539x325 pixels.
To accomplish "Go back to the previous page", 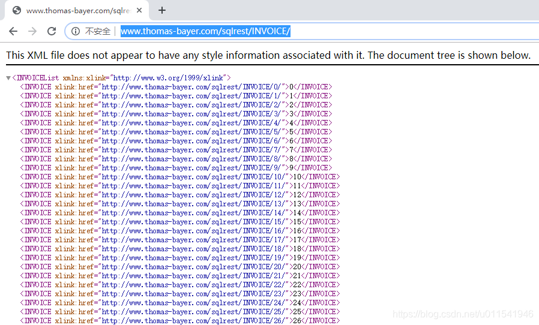I will 13,31.
